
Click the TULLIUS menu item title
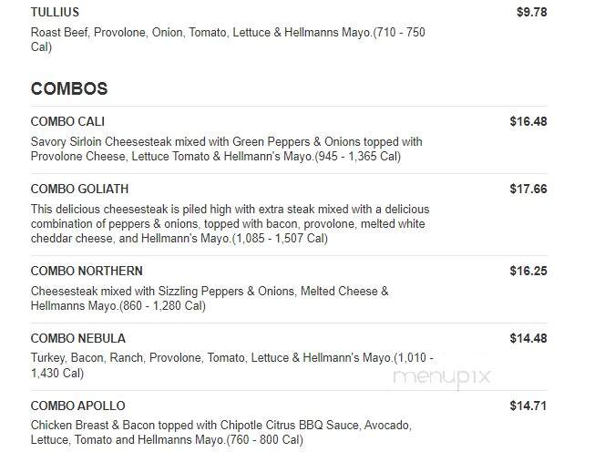pos(55,12)
